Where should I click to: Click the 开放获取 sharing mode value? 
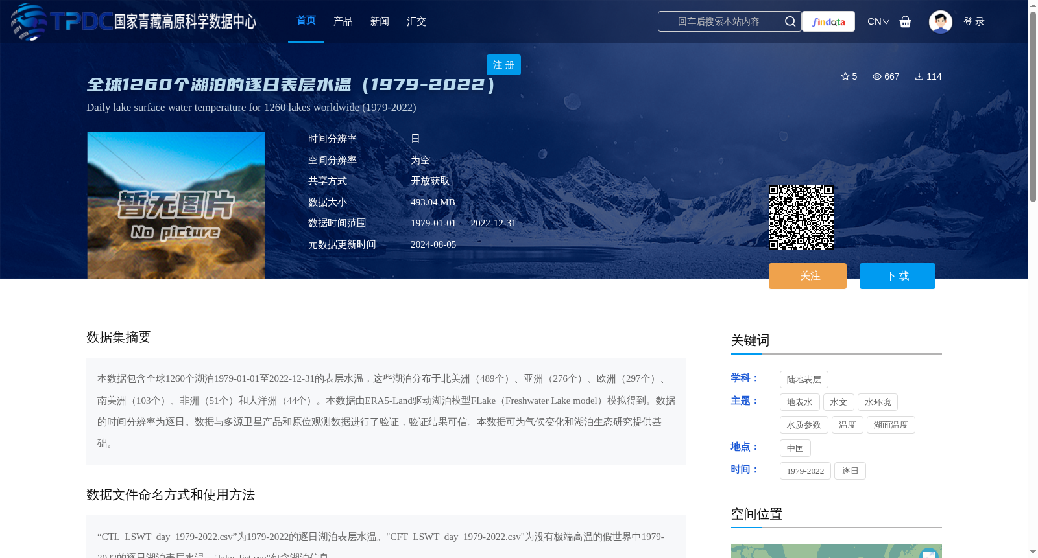430,181
